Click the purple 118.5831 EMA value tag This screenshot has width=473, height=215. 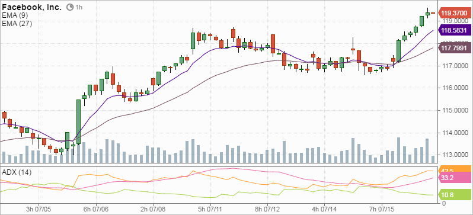tap(454, 30)
